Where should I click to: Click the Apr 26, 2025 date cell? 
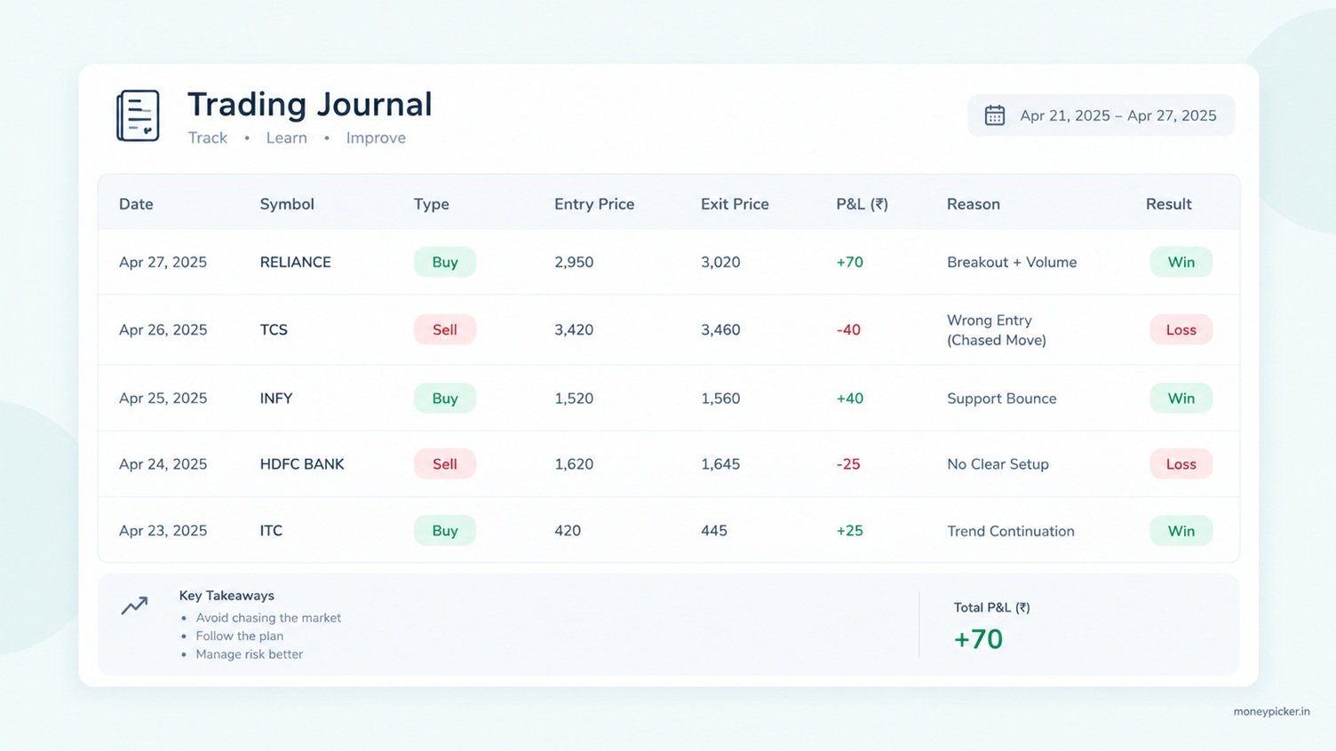(163, 329)
